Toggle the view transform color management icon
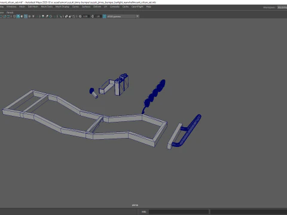Viewport: 287px width, 215px height. (x=105, y=16)
